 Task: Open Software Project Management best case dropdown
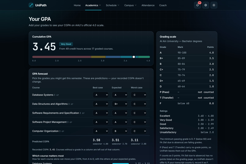(100, 122)
